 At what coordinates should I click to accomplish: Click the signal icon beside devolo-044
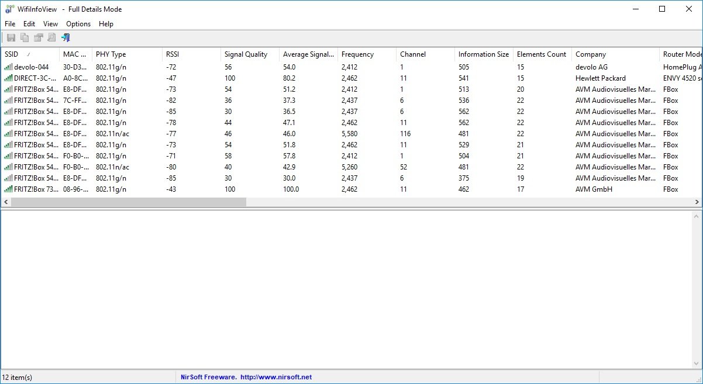point(8,67)
